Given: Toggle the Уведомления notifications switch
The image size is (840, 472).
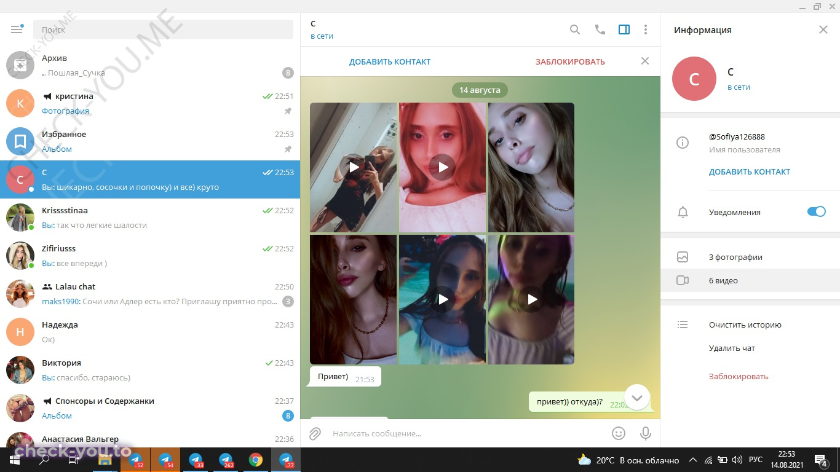Looking at the screenshot, I should point(817,211).
